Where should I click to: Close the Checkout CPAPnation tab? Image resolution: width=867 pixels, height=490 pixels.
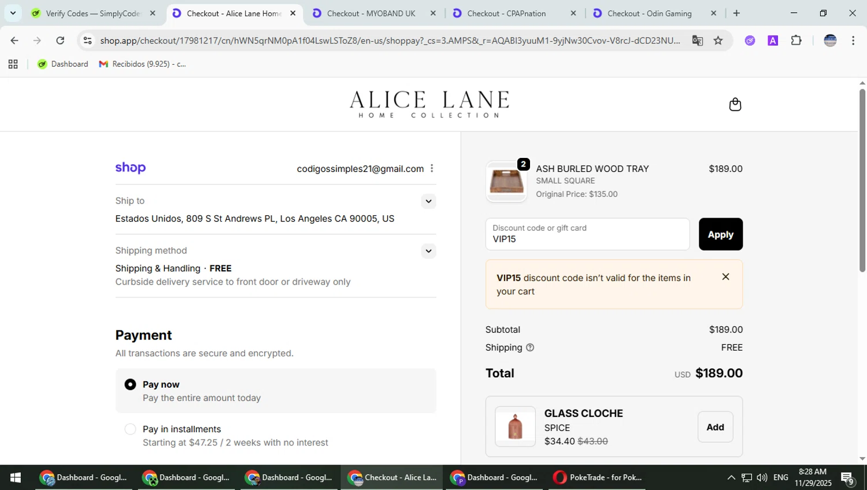[x=573, y=13]
